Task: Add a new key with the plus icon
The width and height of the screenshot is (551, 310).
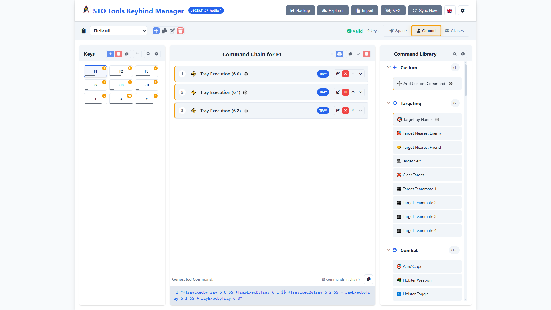Action: point(110,54)
